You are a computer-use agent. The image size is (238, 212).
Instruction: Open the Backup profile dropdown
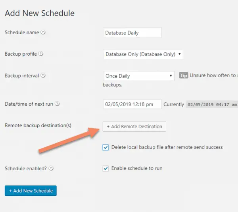click(x=143, y=54)
